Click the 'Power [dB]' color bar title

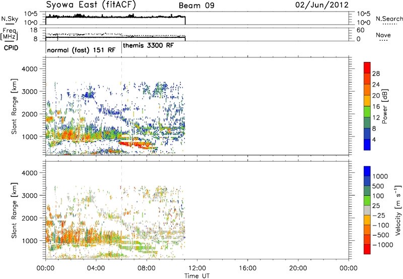[x=384, y=106]
